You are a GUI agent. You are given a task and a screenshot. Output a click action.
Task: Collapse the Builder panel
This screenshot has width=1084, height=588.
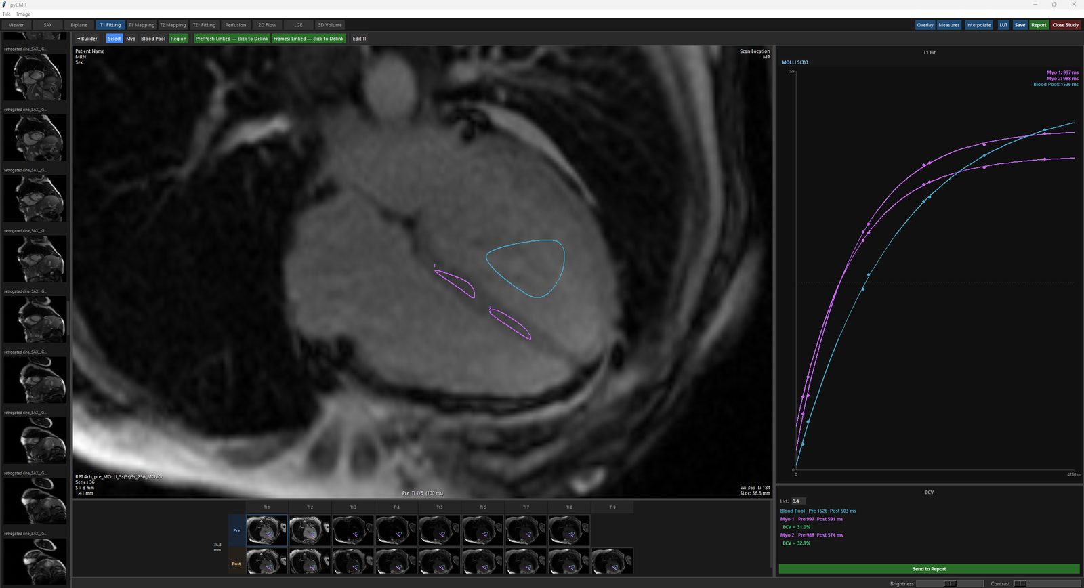point(87,39)
